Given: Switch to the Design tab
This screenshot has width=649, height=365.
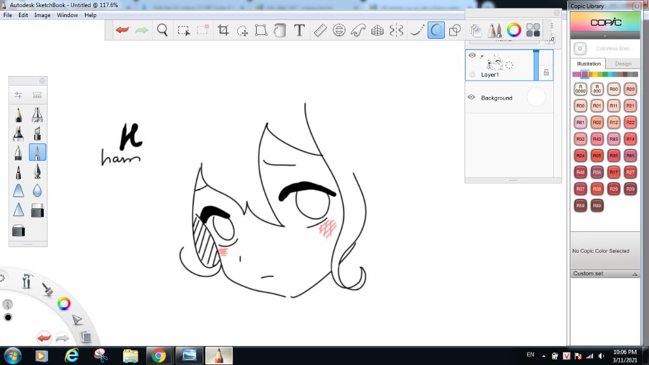Looking at the screenshot, I should click(623, 64).
